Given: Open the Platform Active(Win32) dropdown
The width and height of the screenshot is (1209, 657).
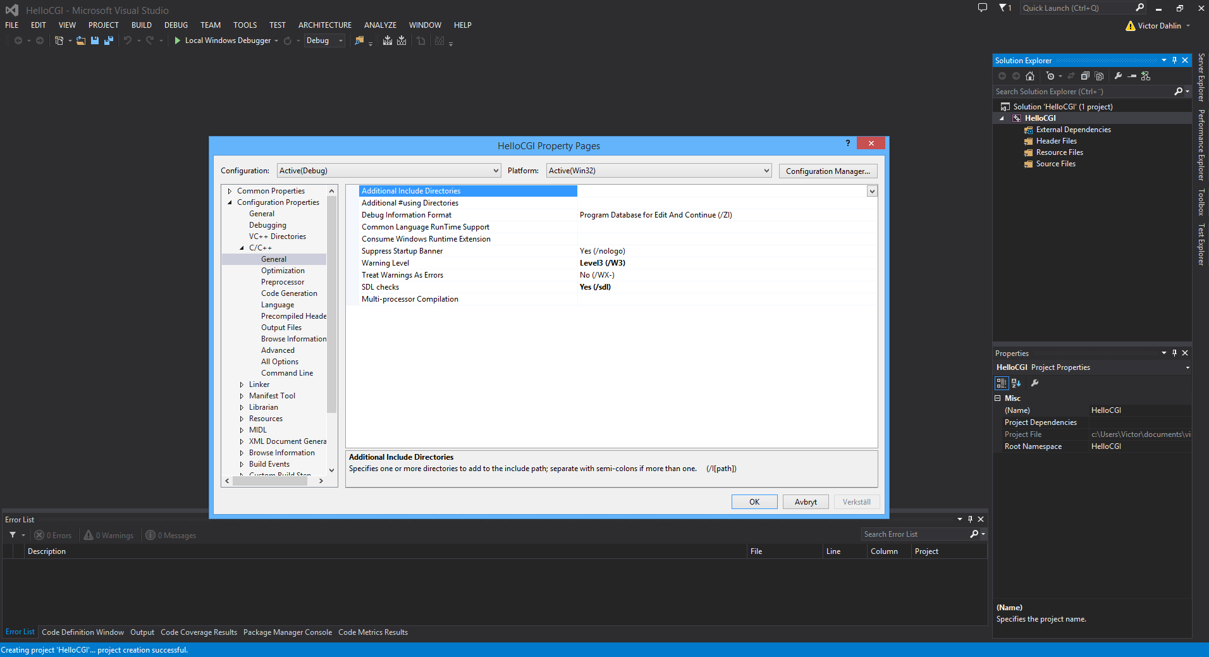Looking at the screenshot, I should click(659, 171).
